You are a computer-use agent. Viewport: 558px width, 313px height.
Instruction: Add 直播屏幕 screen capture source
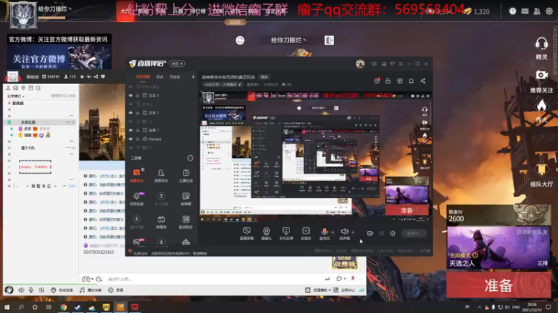point(246,234)
